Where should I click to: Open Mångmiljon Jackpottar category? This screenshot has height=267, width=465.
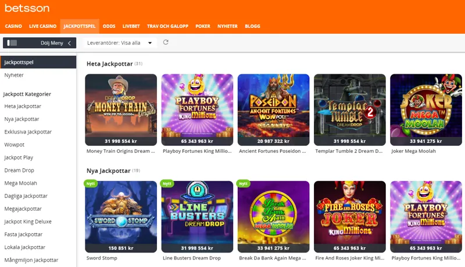tap(31, 260)
